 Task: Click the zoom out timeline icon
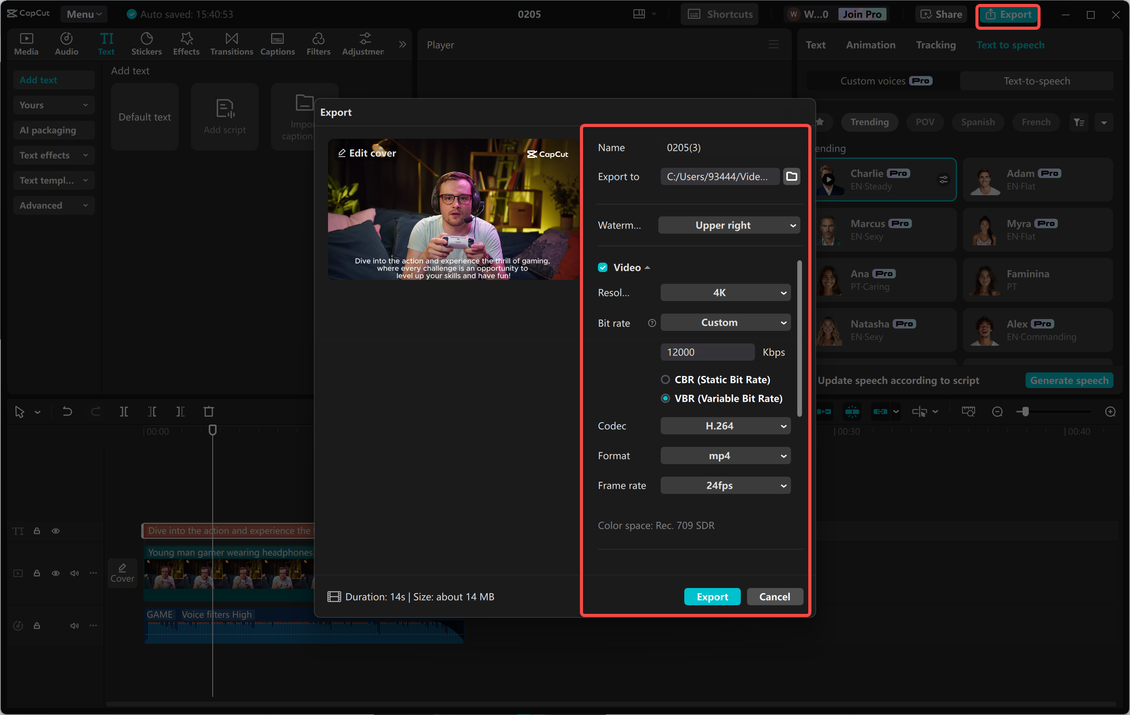(x=997, y=412)
